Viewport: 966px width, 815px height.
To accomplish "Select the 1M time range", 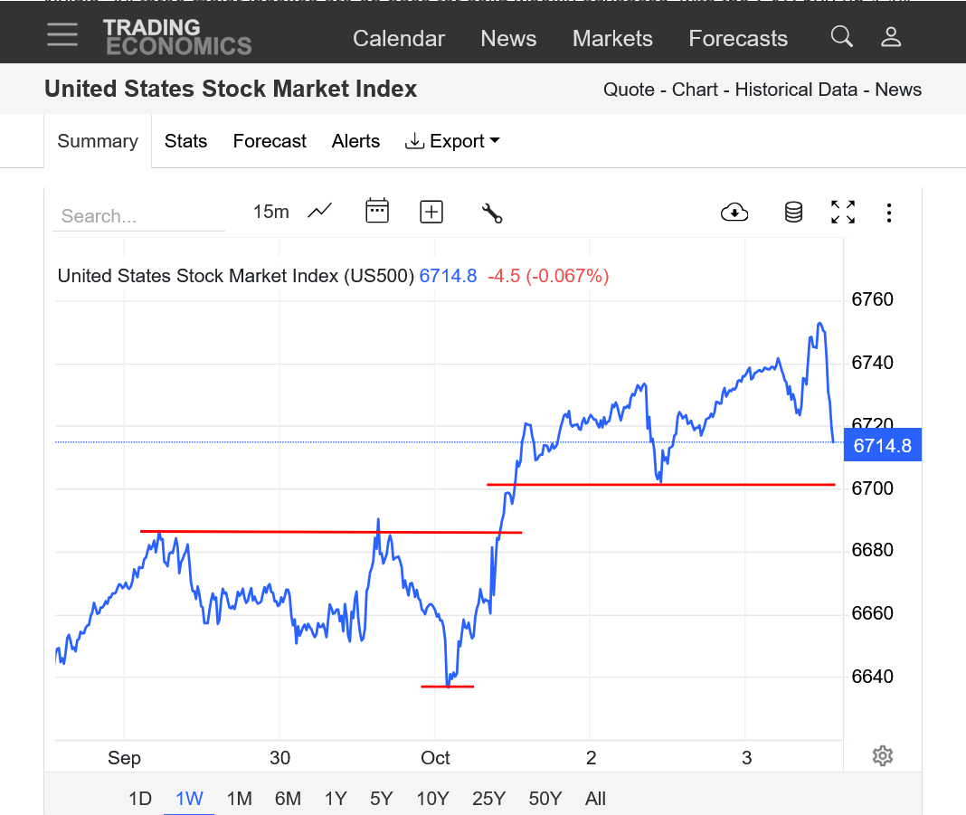I will coord(239,799).
